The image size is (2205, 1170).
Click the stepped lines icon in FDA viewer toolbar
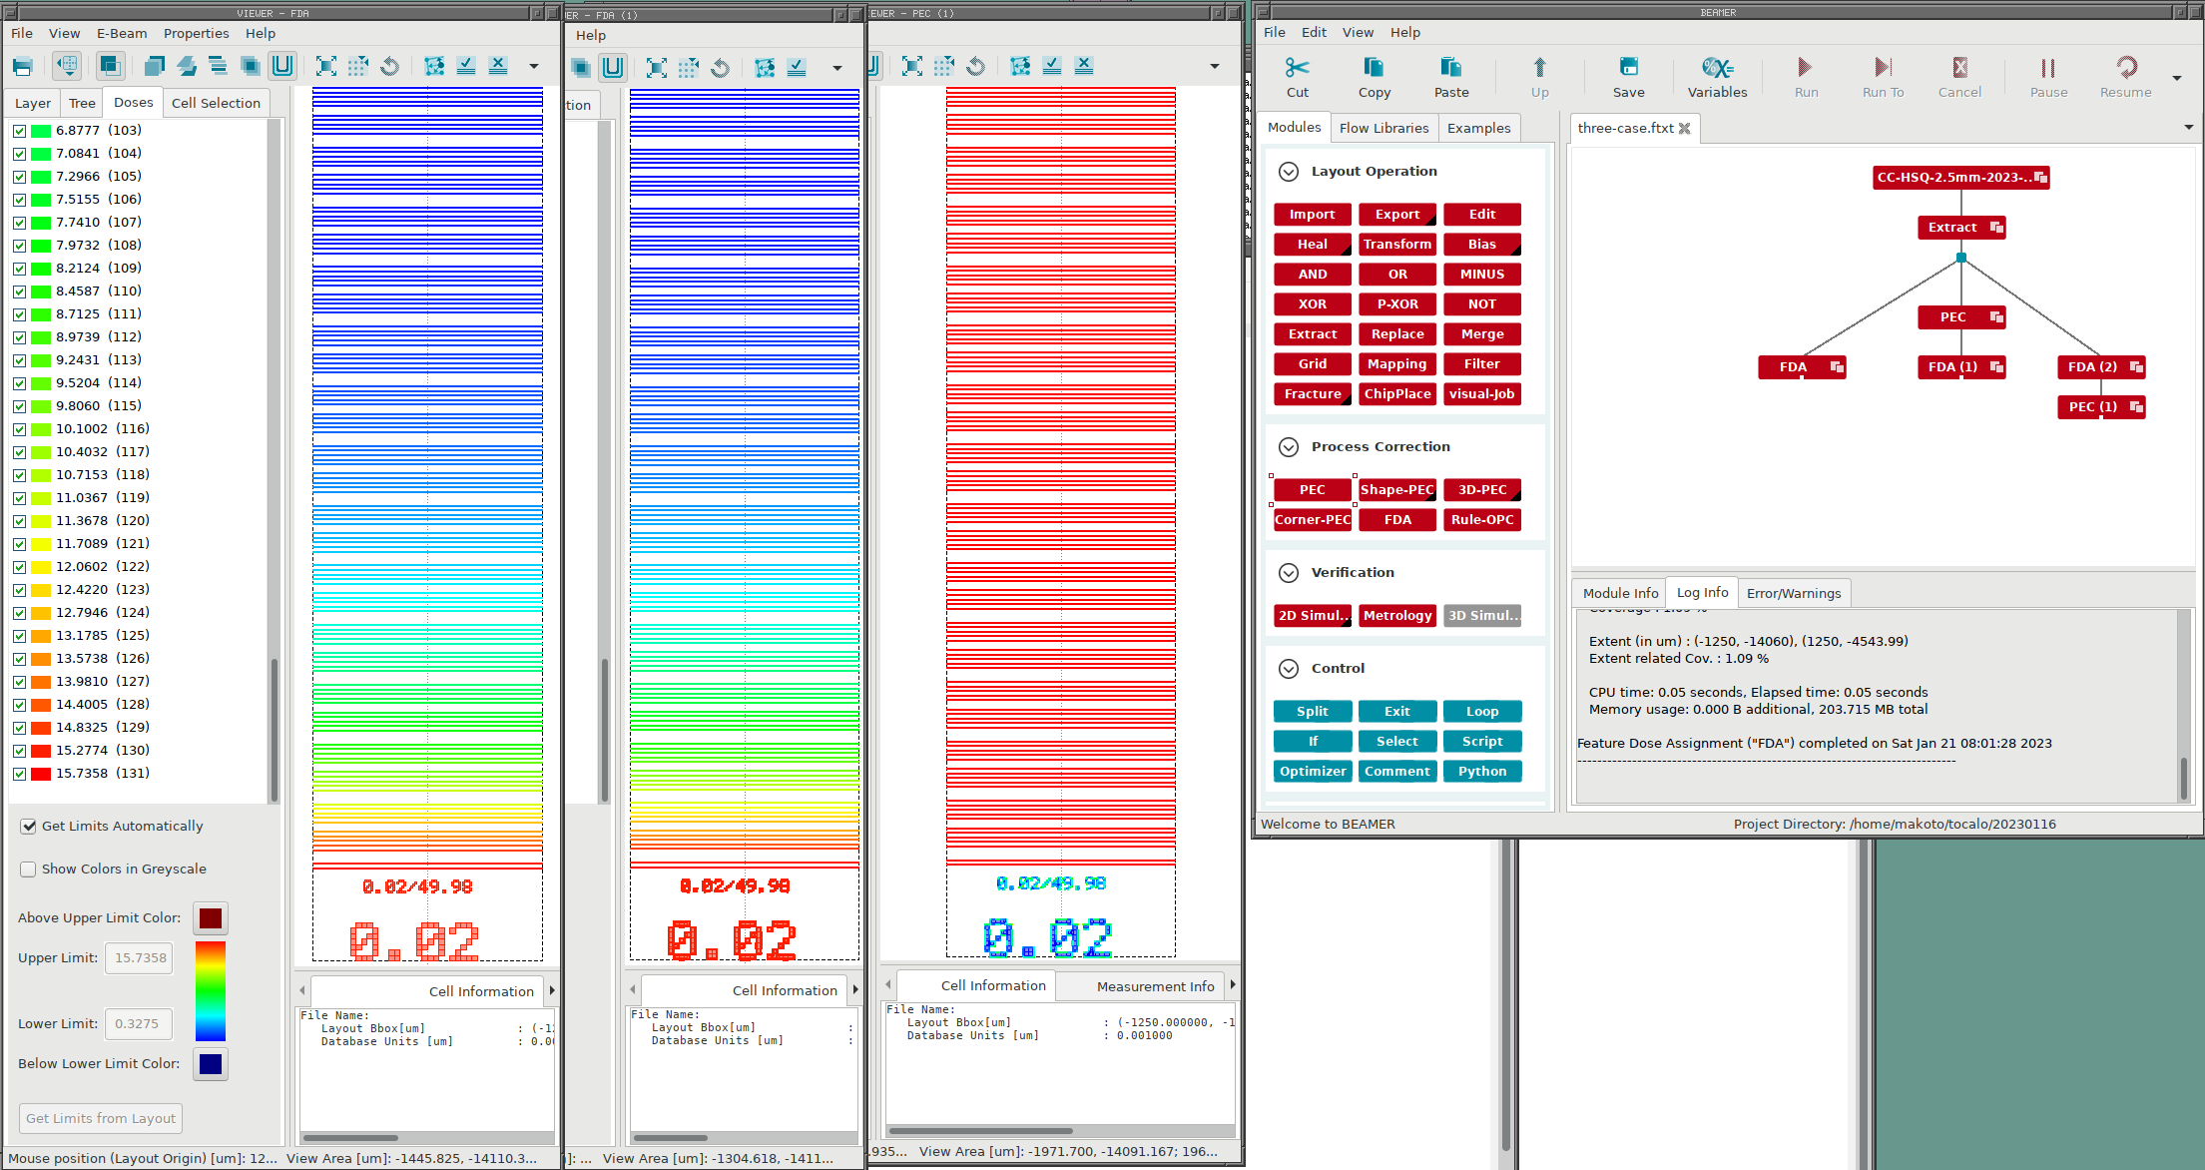(x=218, y=67)
